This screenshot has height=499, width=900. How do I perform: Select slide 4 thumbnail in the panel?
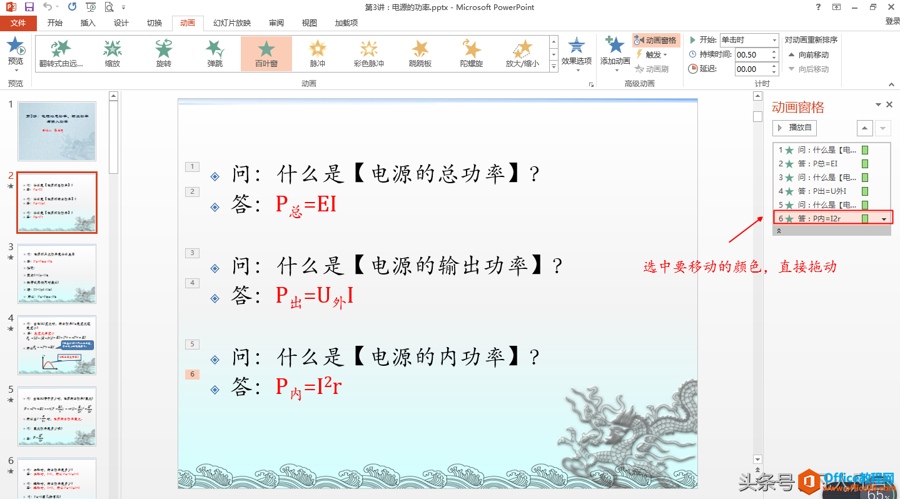pyautogui.click(x=57, y=345)
